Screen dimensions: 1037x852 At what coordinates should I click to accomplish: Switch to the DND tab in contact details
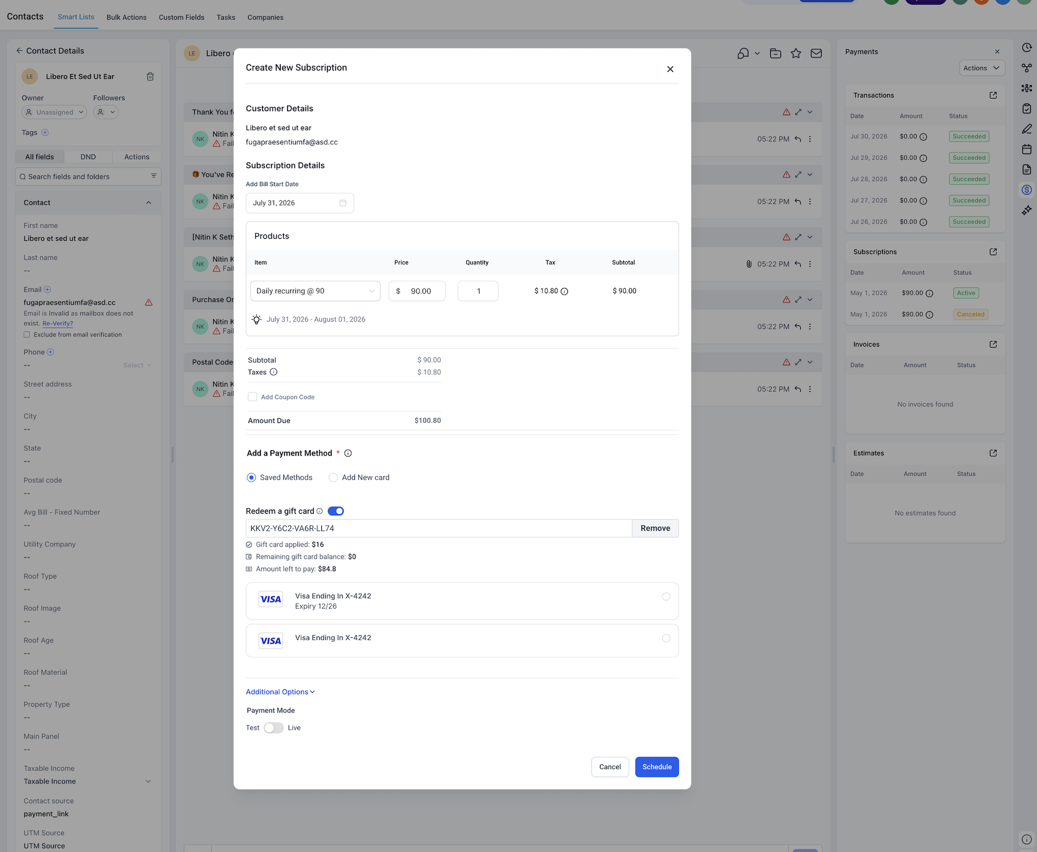coord(88,157)
